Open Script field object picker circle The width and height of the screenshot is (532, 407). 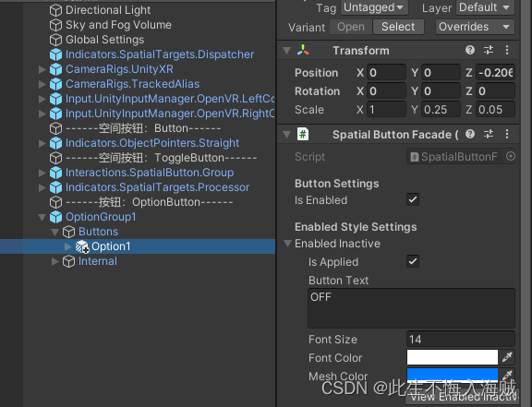510,156
